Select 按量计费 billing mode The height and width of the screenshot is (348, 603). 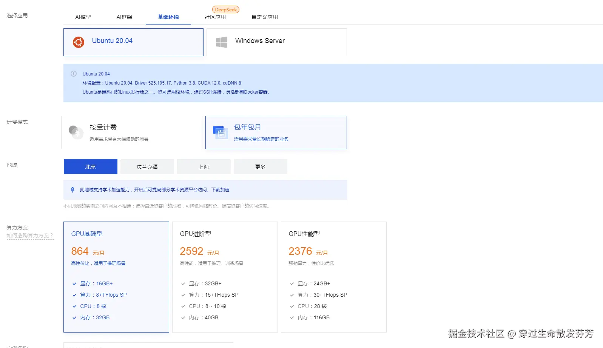coord(132,132)
